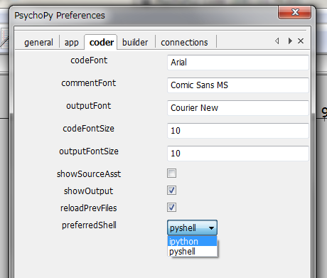Switch to the general tab
The width and height of the screenshot is (327, 278).
pos(38,43)
